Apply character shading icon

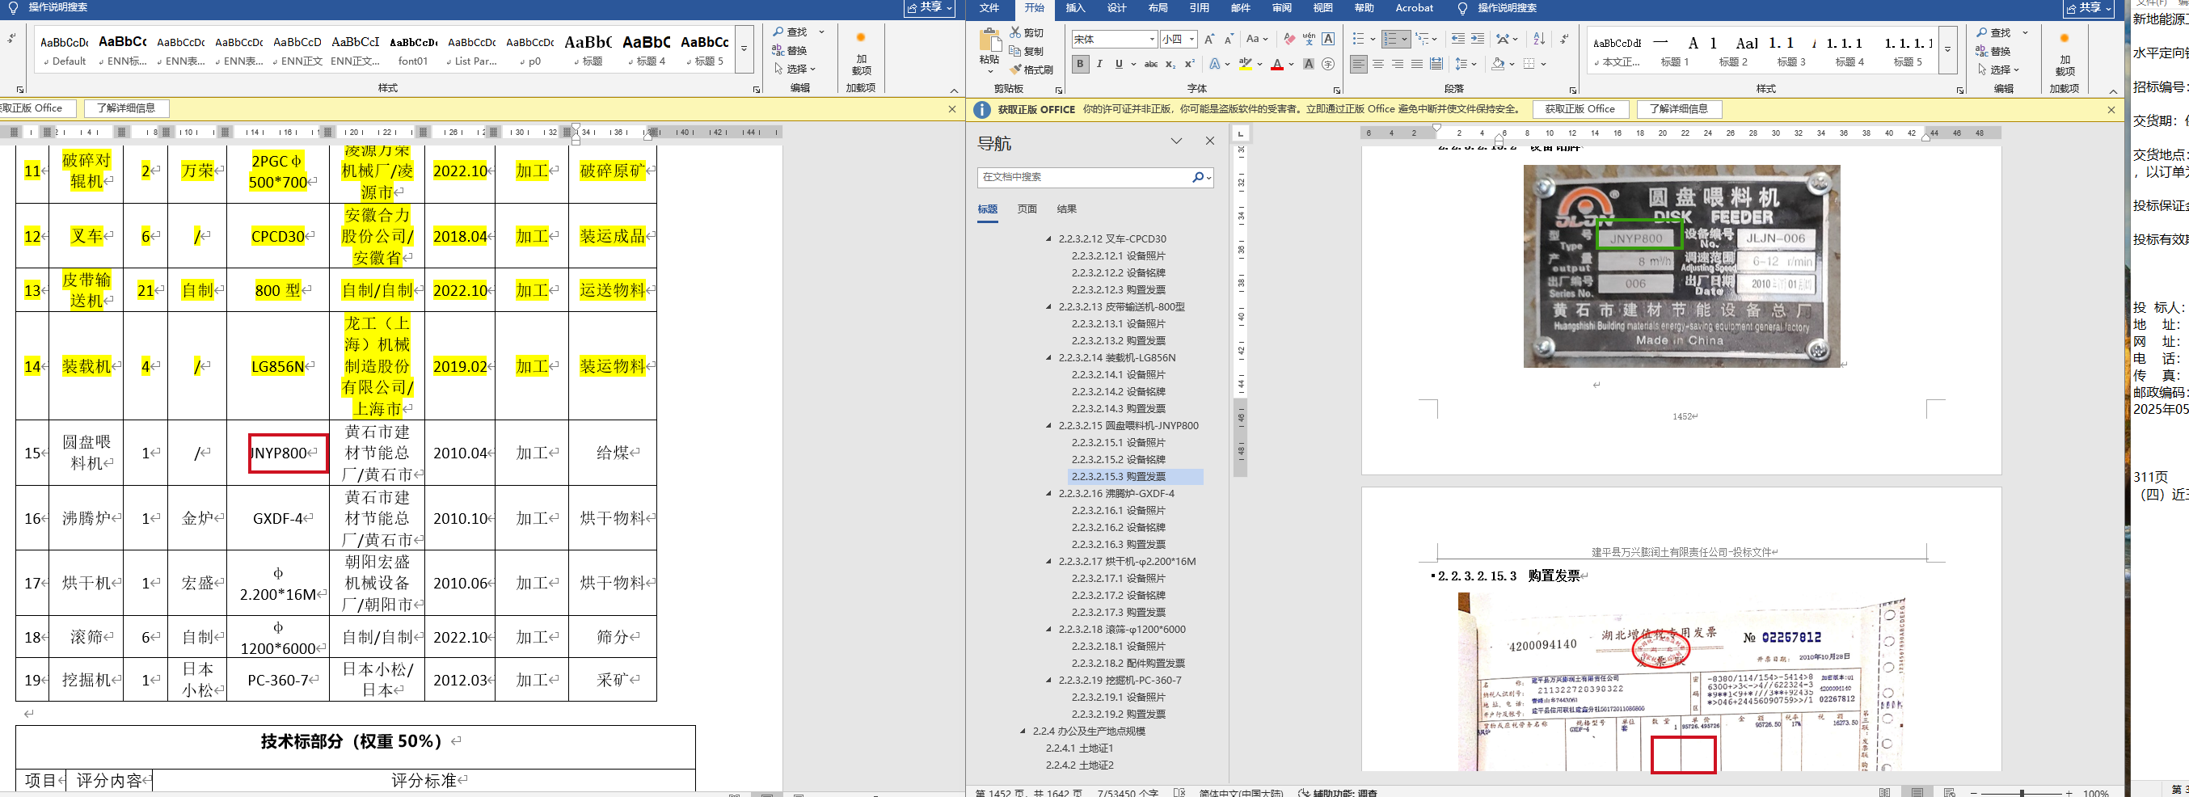click(x=1309, y=64)
